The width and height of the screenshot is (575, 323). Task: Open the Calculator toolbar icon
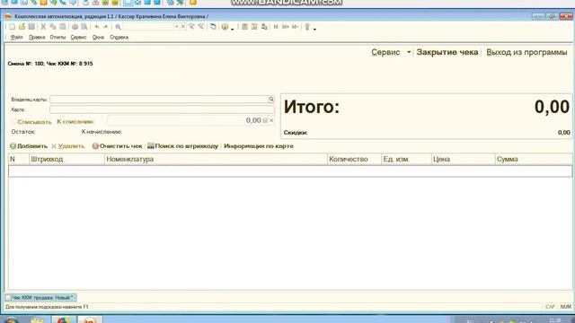pyautogui.click(x=244, y=27)
